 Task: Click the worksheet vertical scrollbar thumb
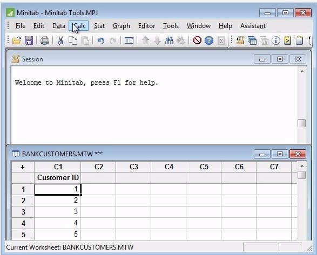302,175
